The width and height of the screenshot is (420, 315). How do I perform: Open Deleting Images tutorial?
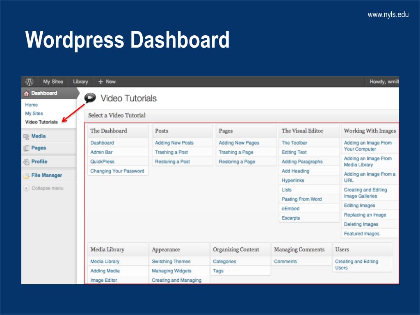(x=361, y=224)
